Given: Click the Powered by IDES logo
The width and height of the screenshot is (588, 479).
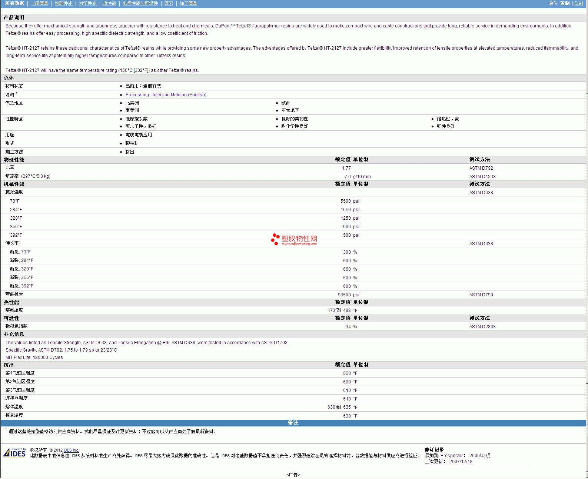Looking at the screenshot, I should coord(14,452).
